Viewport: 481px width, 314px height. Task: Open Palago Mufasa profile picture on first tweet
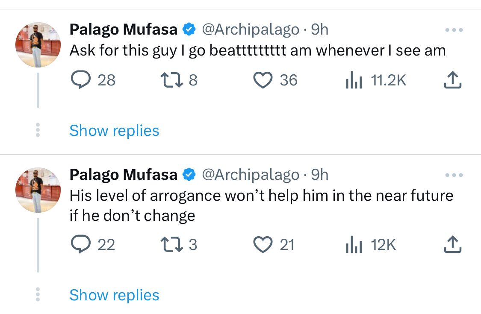pos(38,45)
